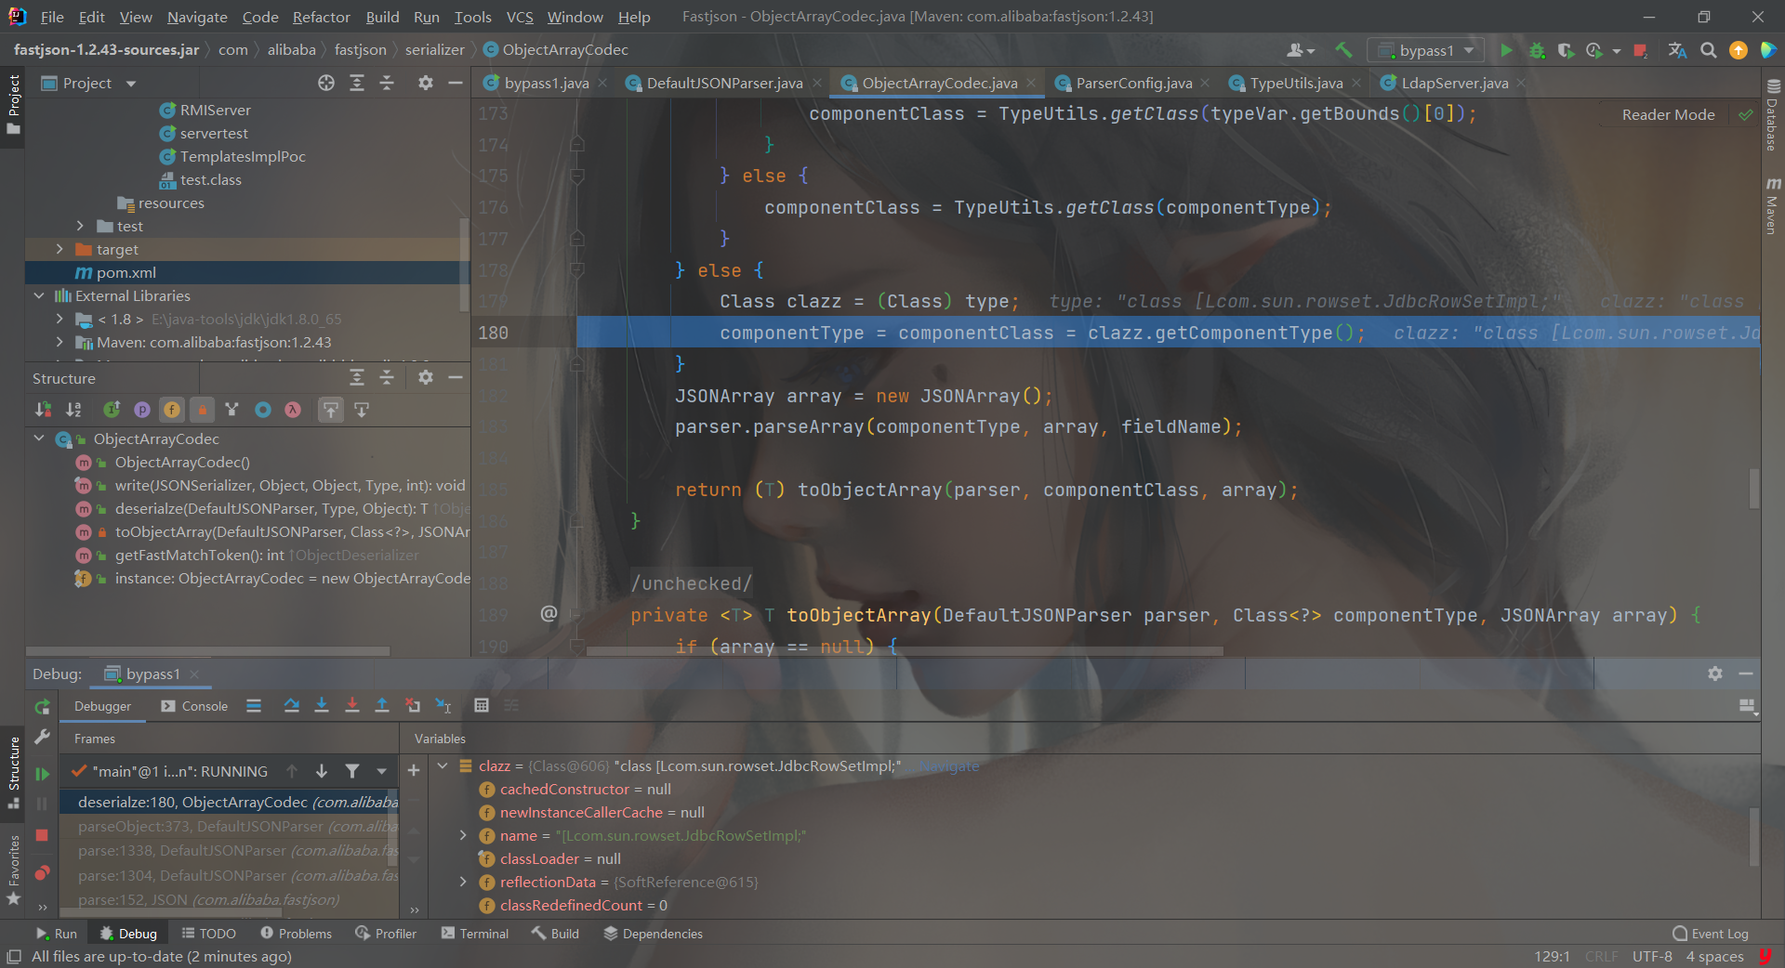Rerun bypass1 debug session
The width and height of the screenshot is (1785, 968).
click(x=42, y=707)
